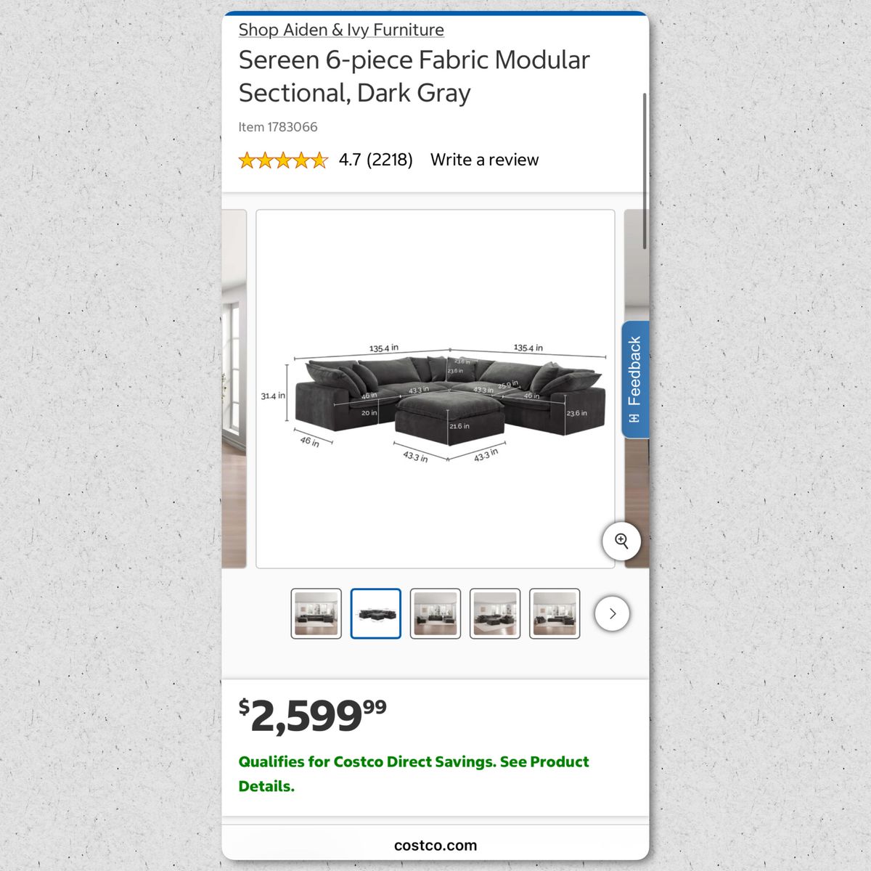This screenshot has height=871, width=871.
Task: Select the fifth sectional thumbnail
Action: click(x=555, y=613)
